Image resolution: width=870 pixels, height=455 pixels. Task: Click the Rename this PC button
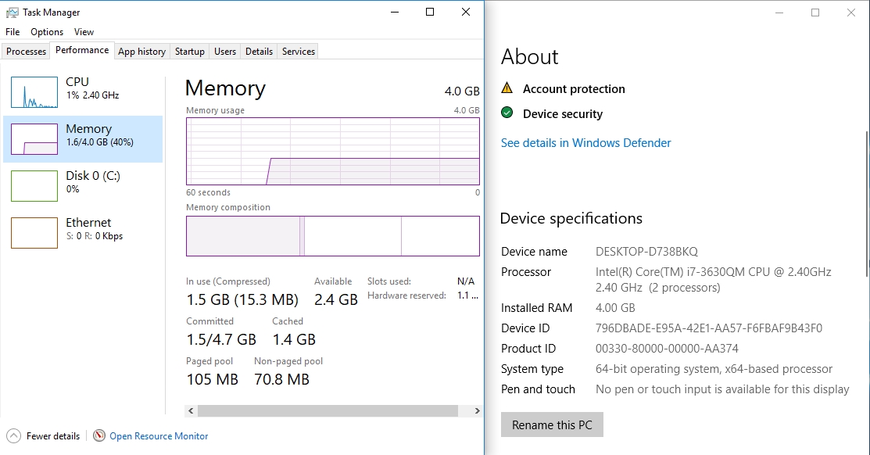[x=552, y=425]
